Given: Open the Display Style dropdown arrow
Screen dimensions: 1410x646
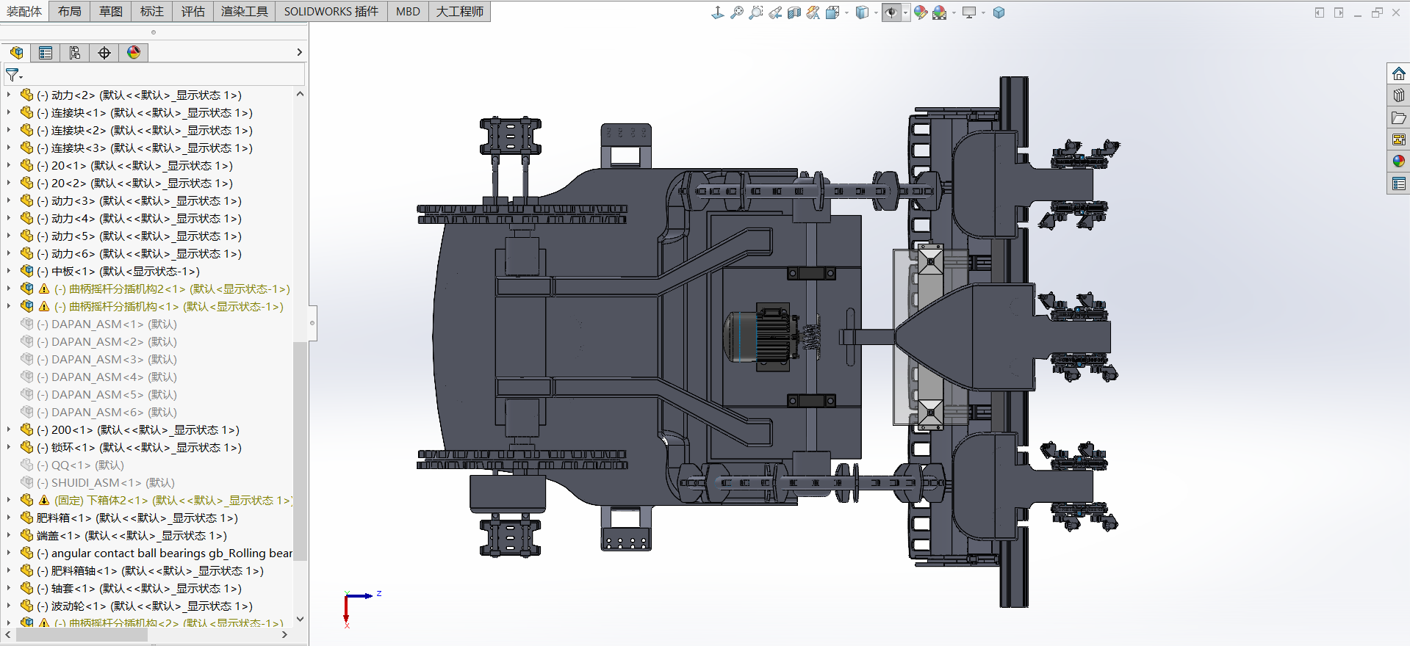Looking at the screenshot, I should (x=876, y=12).
